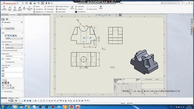Viewport: 194px width, 109px height.
Task: Open the style <NONE> dropdown
Action: click(14, 38)
